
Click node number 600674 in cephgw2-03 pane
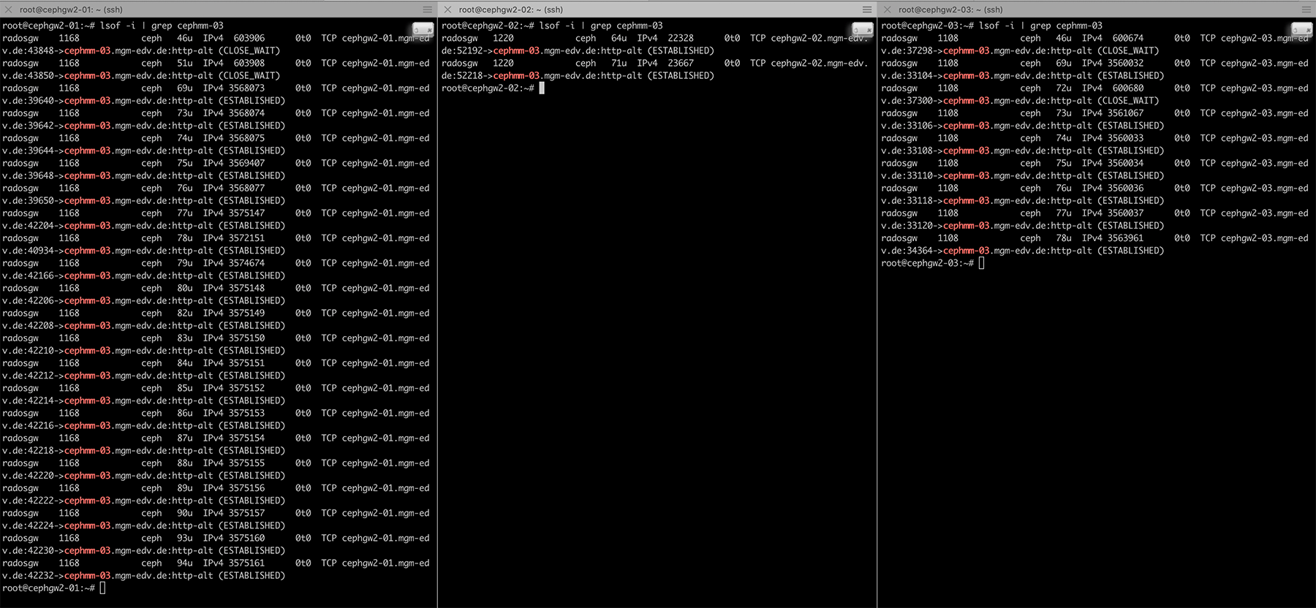pyautogui.click(x=1128, y=38)
